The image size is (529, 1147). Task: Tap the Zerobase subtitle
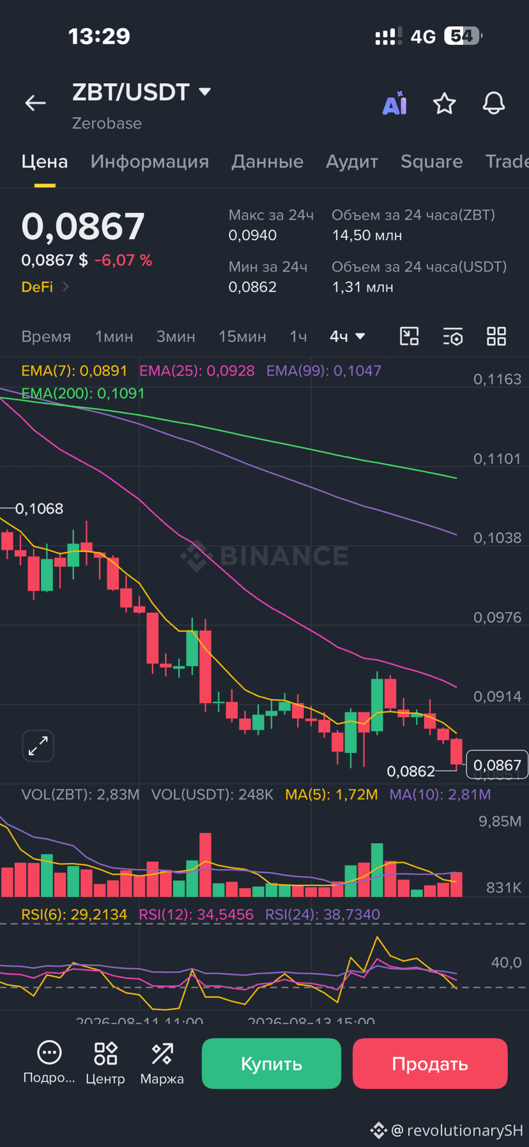pyautogui.click(x=107, y=123)
